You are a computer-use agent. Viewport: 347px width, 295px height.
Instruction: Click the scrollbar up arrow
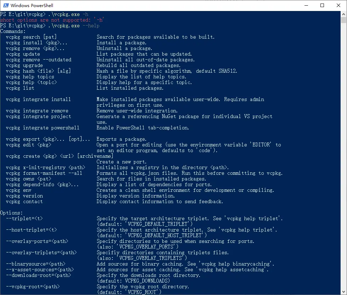pos(343,14)
